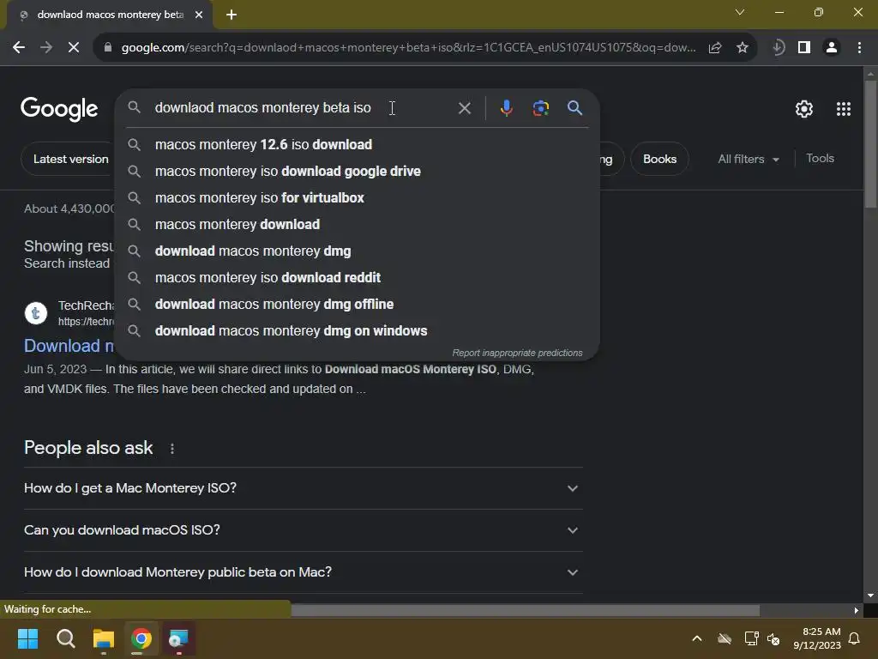Viewport: 878px width, 659px height.
Task: Choose the 'macos monterey download' suggestion
Action: click(x=358, y=224)
